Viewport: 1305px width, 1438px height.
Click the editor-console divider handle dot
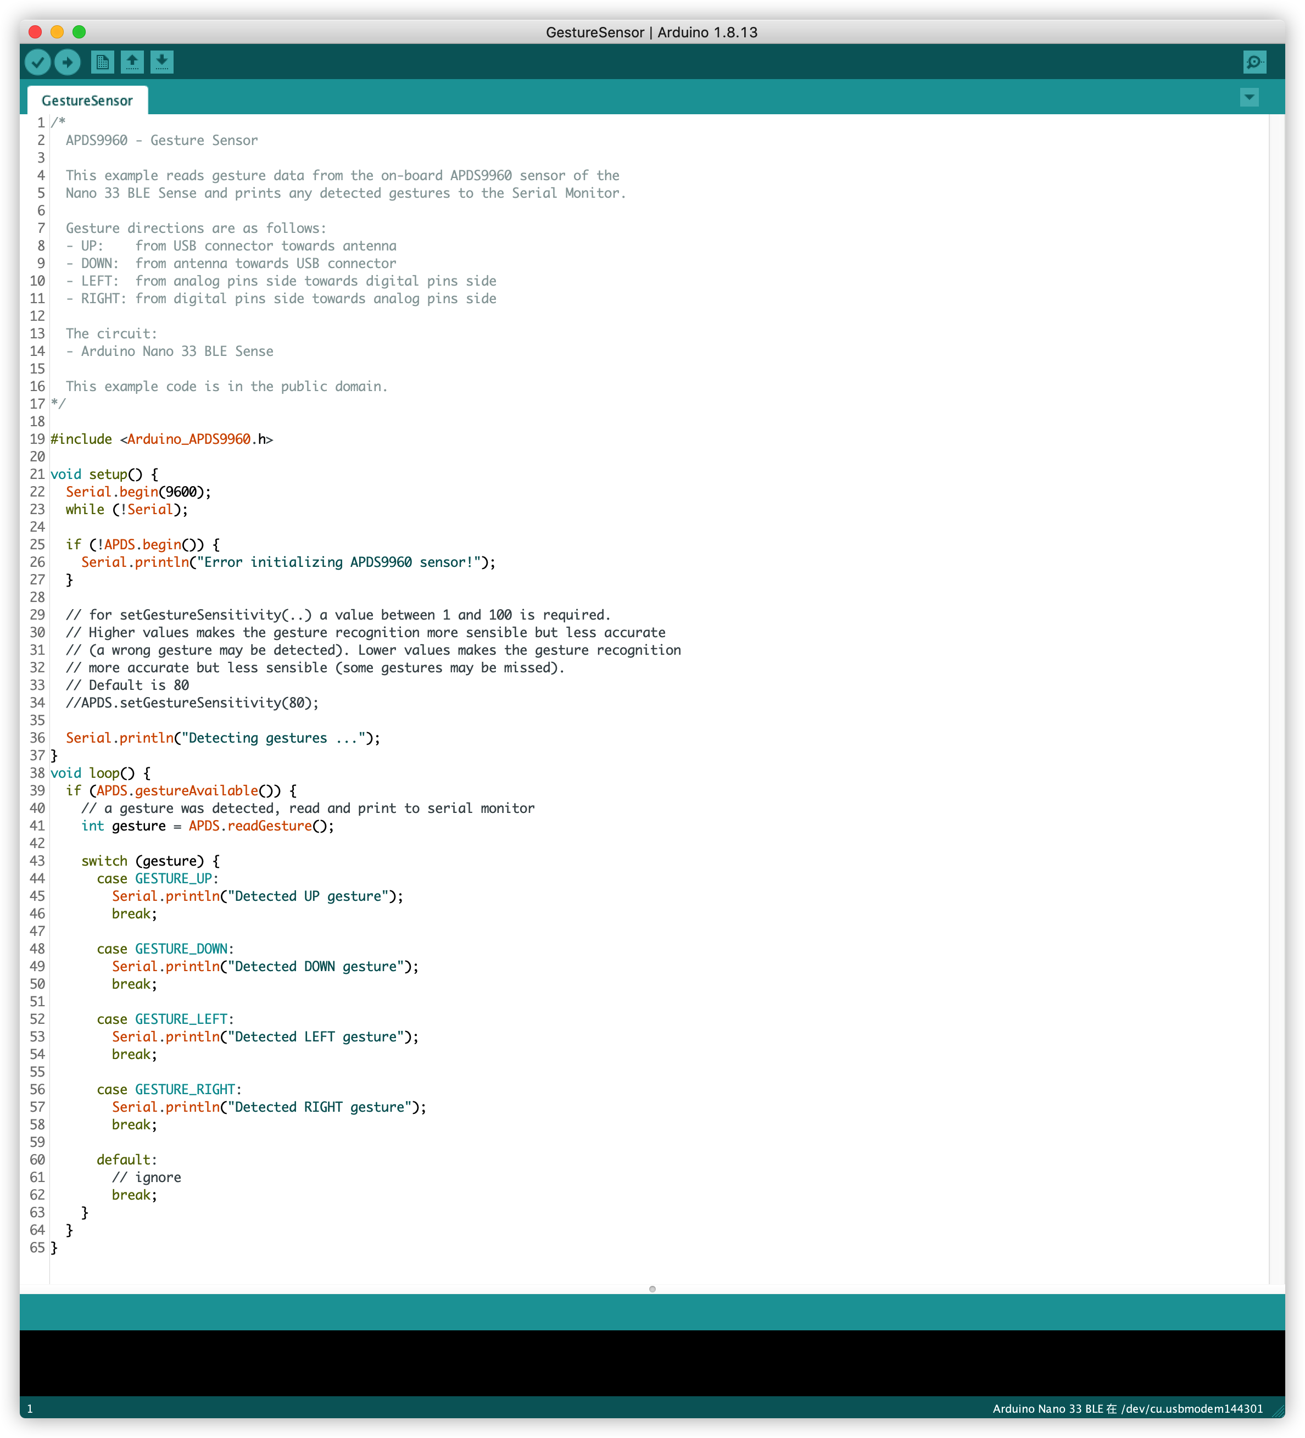pyautogui.click(x=652, y=1289)
